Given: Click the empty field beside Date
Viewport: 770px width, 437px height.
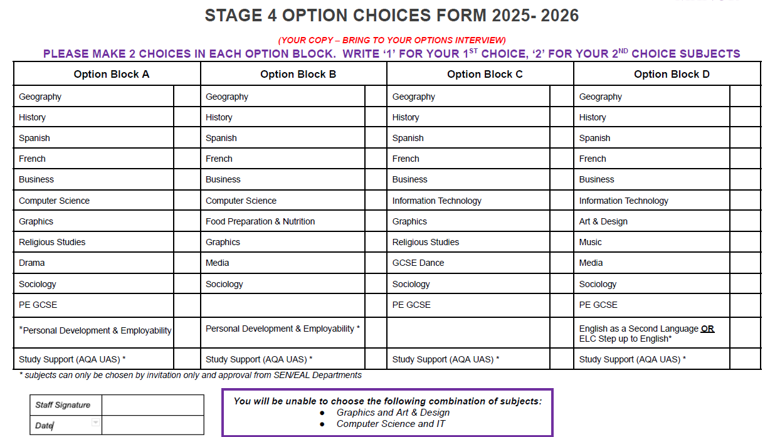Looking at the screenshot, I should [x=152, y=425].
